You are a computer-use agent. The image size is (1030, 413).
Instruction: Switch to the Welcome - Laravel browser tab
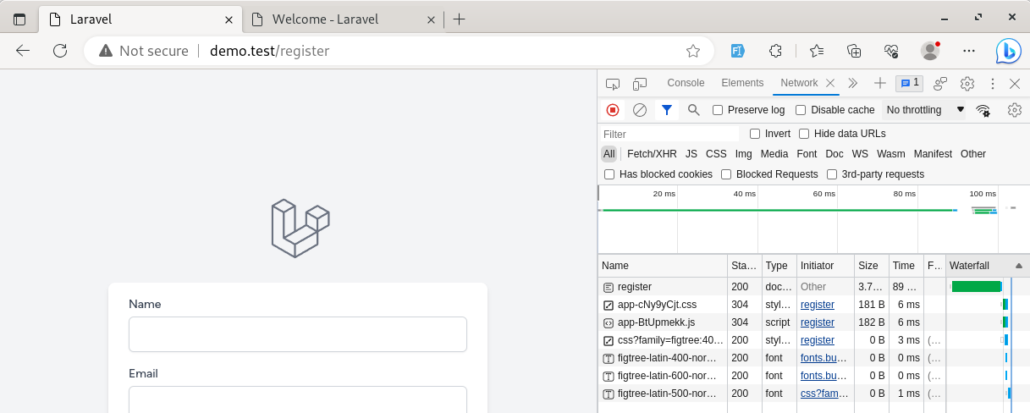(x=341, y=19)
